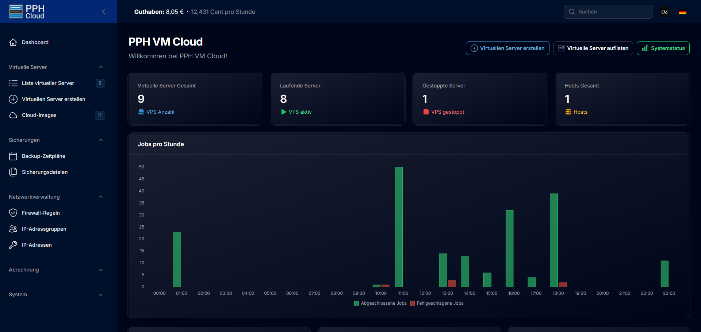Click the Cloud-Images cloud icon
The width and height of the screenshot is (701, 332).
(14, 115)
